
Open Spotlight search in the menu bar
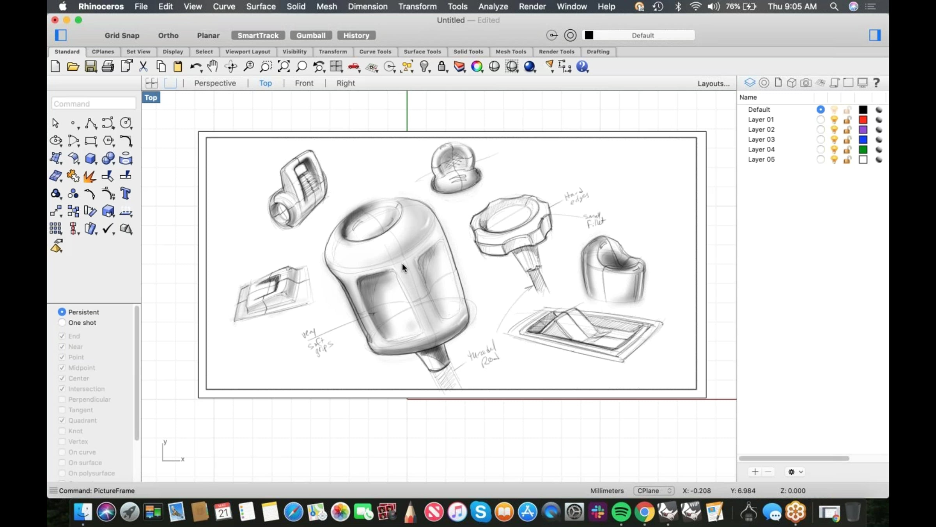834,7
